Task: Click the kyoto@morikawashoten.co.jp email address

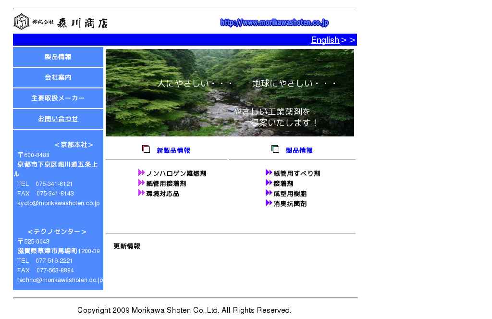Action: coord(58,203)
